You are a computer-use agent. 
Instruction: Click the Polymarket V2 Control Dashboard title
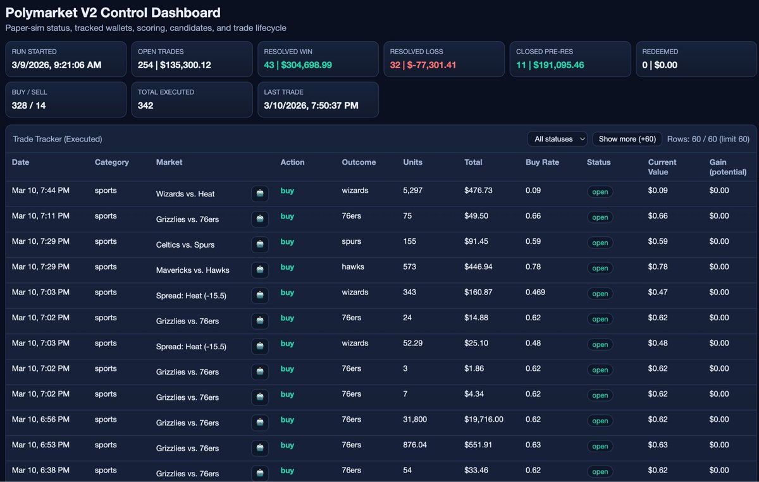point(113,13)
